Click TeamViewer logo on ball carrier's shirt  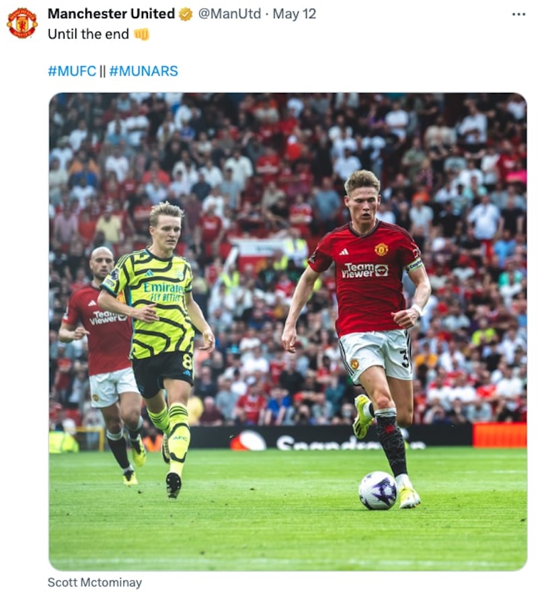365,270
